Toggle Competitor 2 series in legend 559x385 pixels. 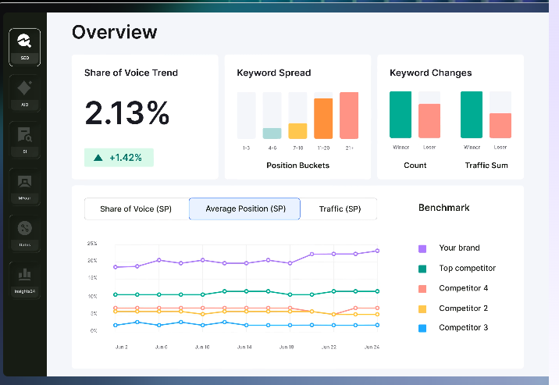point(453,308)
